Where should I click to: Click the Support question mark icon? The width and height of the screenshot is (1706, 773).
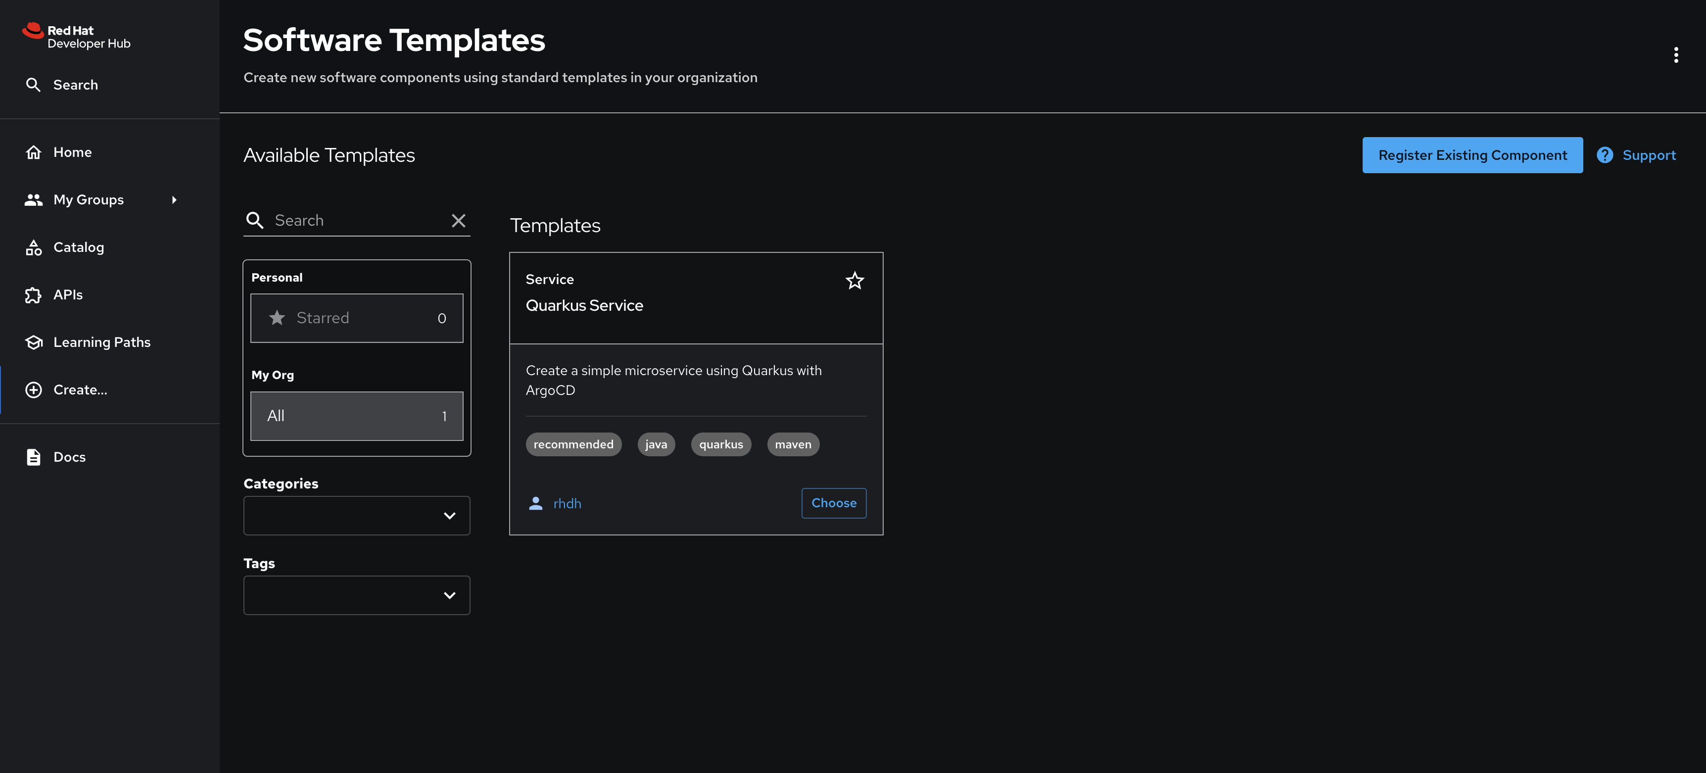1605,155
